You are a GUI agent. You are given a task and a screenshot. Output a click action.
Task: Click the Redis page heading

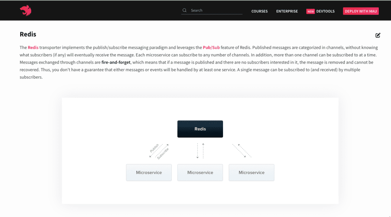[x=28, y=34]
